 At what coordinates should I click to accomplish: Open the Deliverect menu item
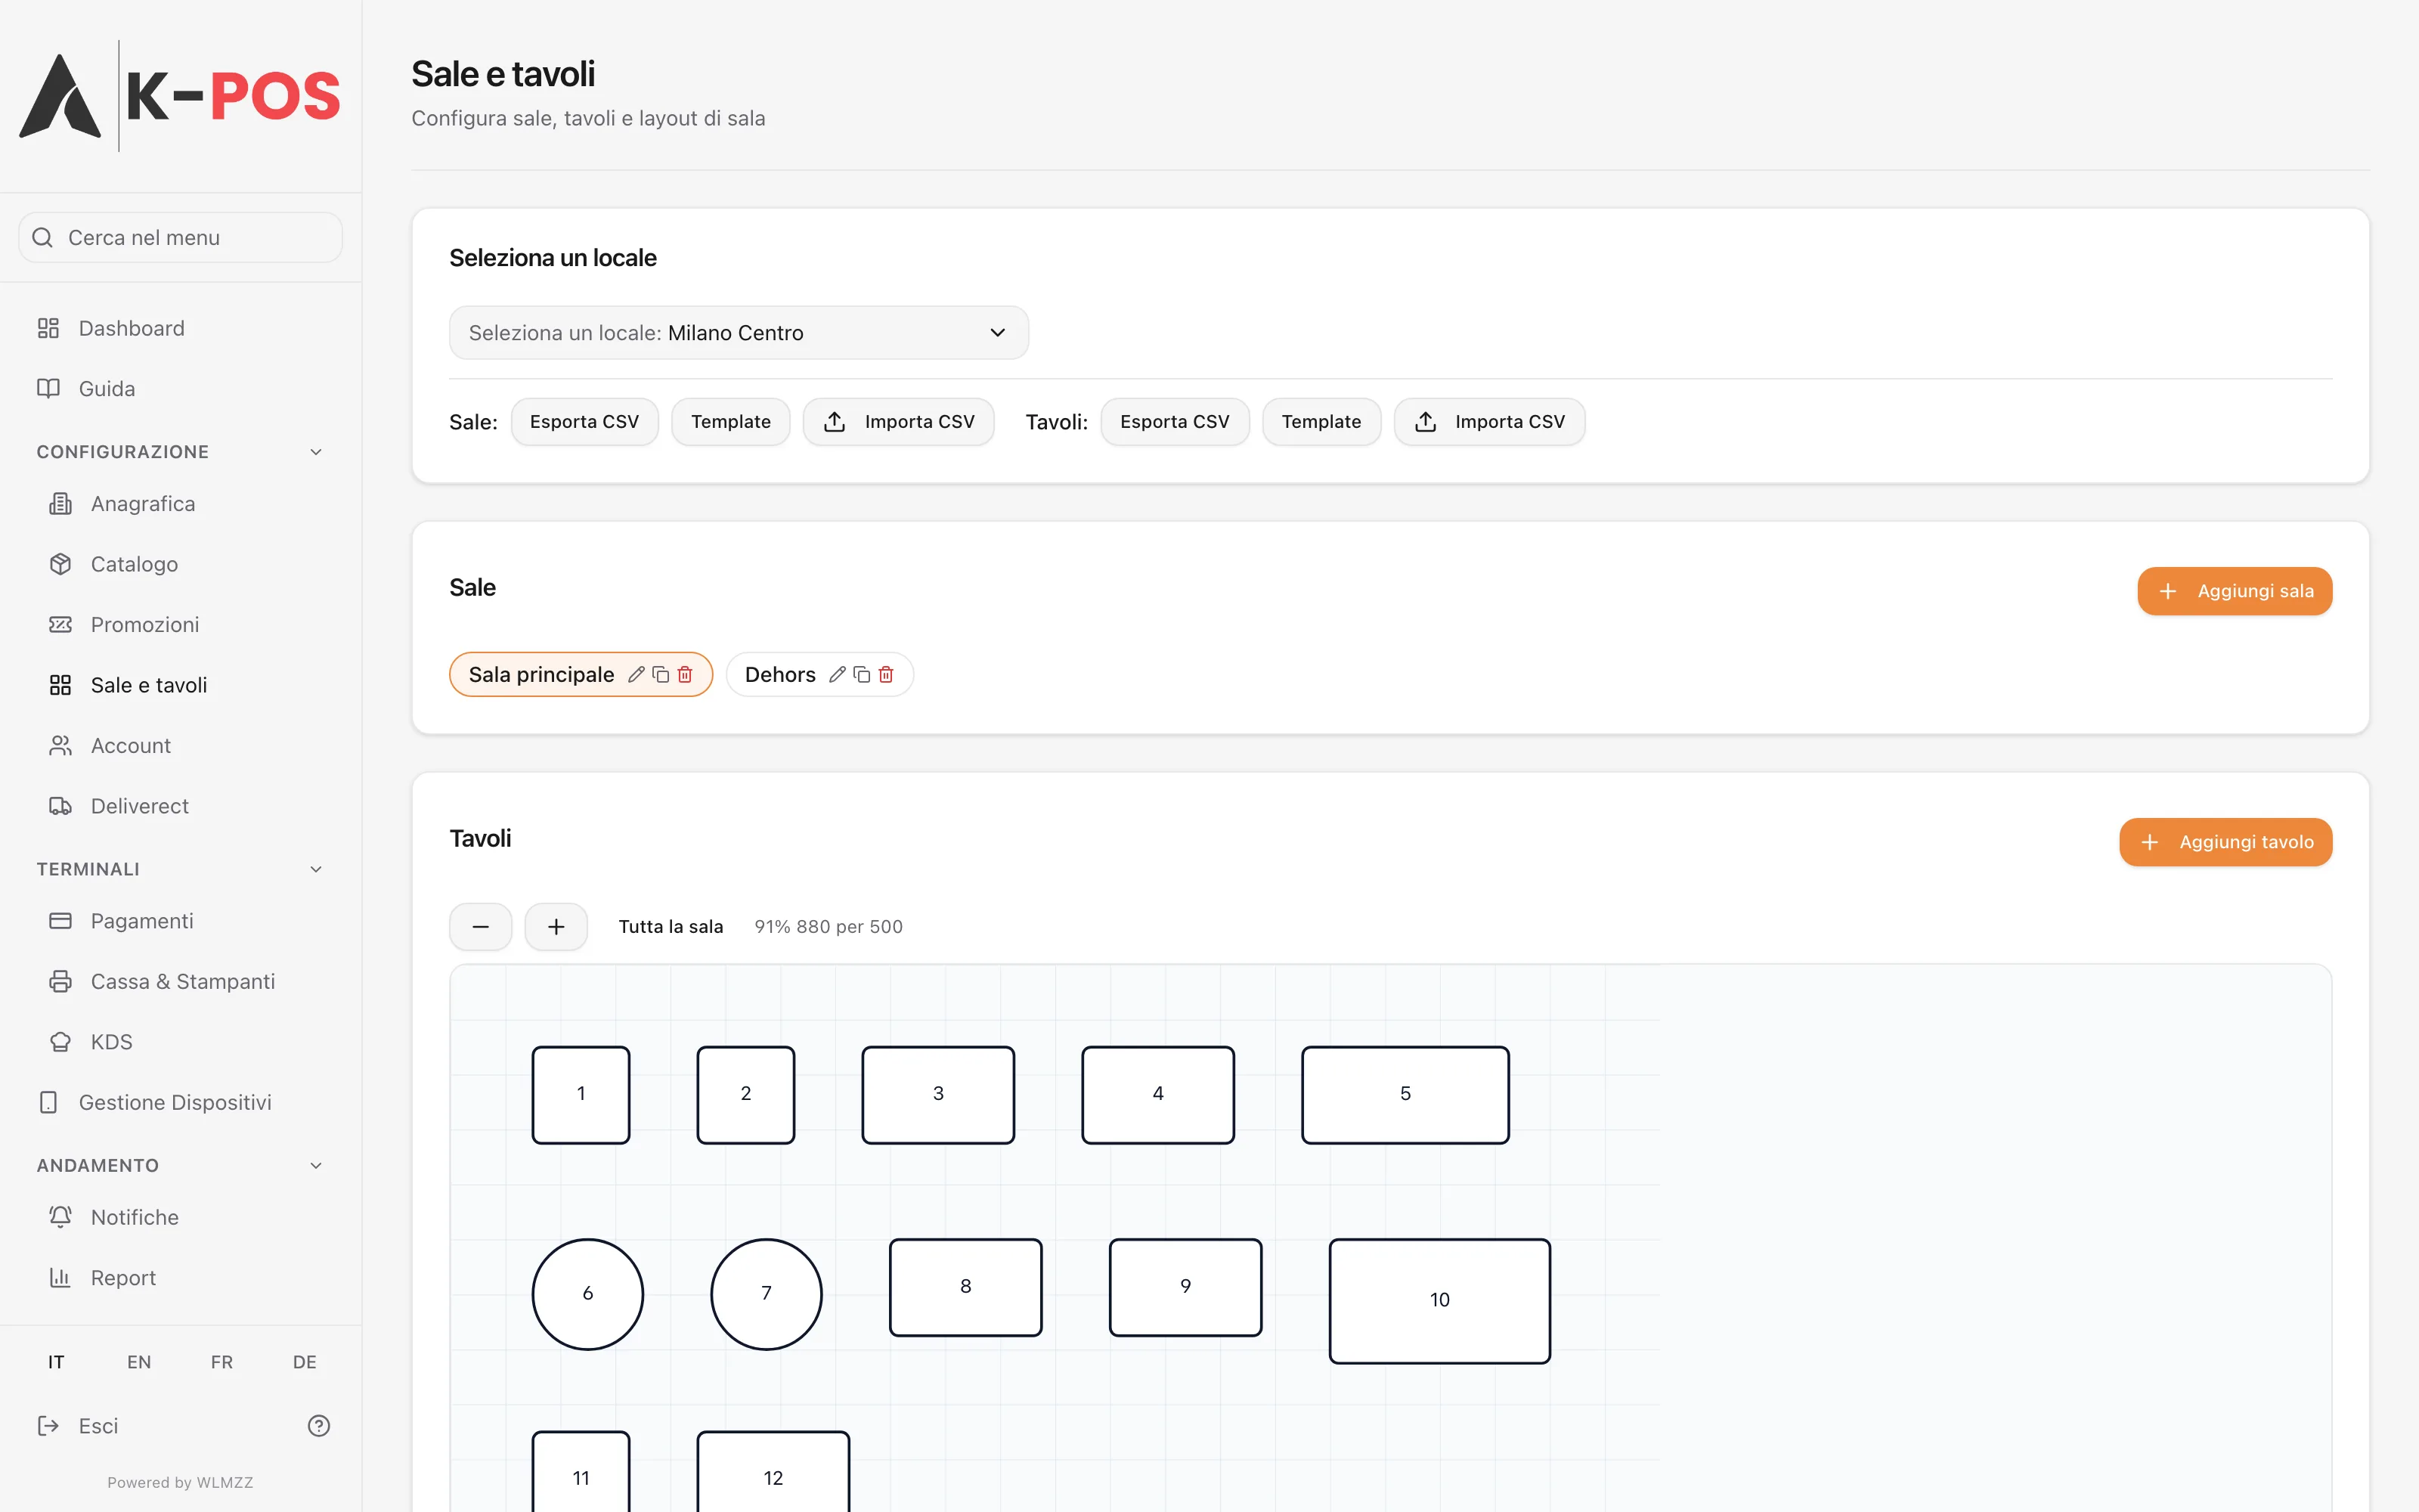pos(180,806)
